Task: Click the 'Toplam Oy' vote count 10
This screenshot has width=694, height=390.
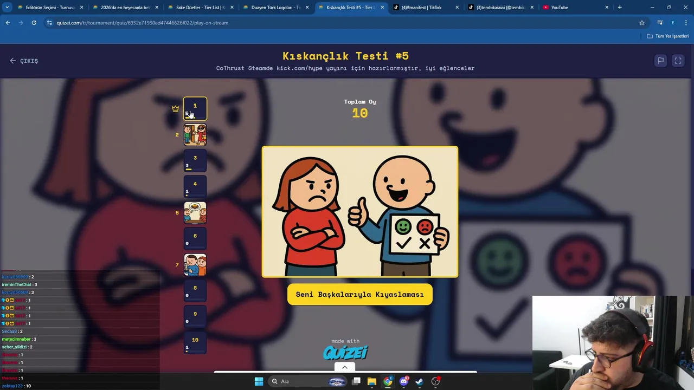Action: coord(360,113)
